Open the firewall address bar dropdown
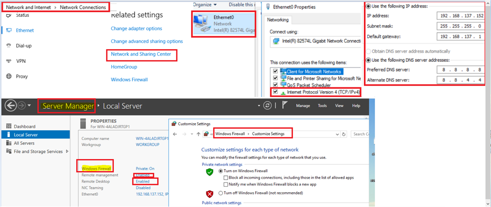This screenshot has height=207, width=491. pyautogui.click(x=337, y=134)
